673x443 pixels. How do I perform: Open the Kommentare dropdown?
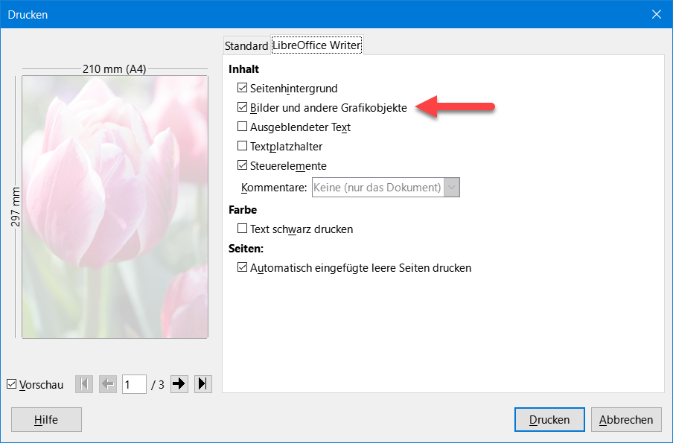tap(452, 188)
